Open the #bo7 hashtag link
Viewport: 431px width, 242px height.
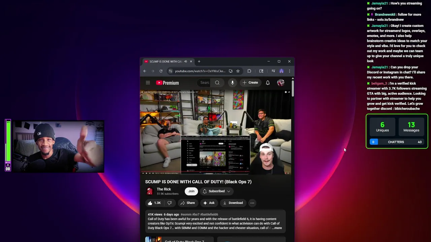point(196,214)
